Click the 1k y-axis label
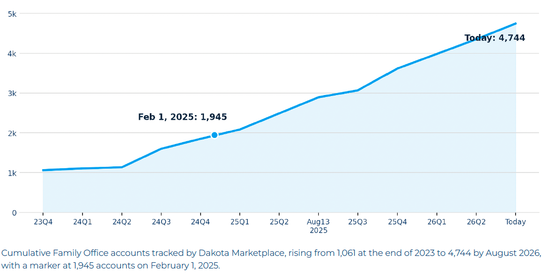Image resolution: width=546 pixels, height=274 pixels. [12, 173]
